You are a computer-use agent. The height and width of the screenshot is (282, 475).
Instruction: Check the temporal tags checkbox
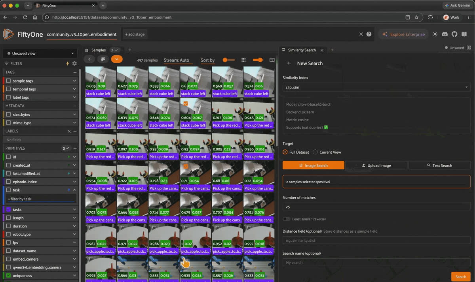[x=9, y=89]
